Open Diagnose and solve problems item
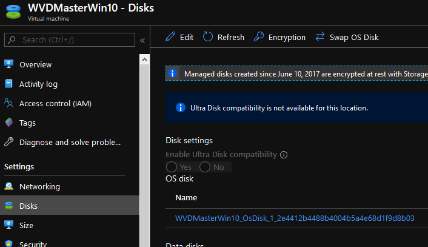 click(70, 142)
